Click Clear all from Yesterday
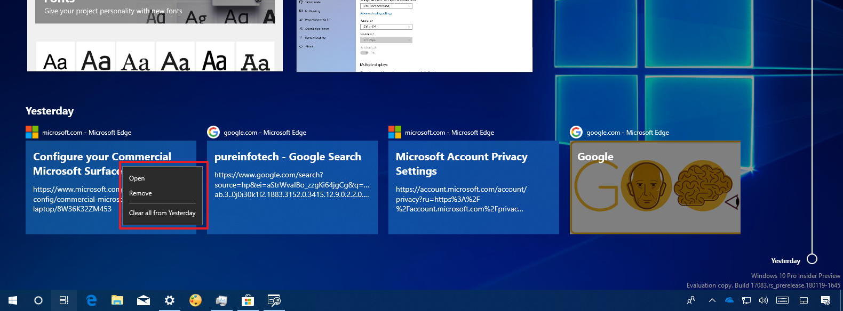This screenshot has height=311, width=843. 162,213
